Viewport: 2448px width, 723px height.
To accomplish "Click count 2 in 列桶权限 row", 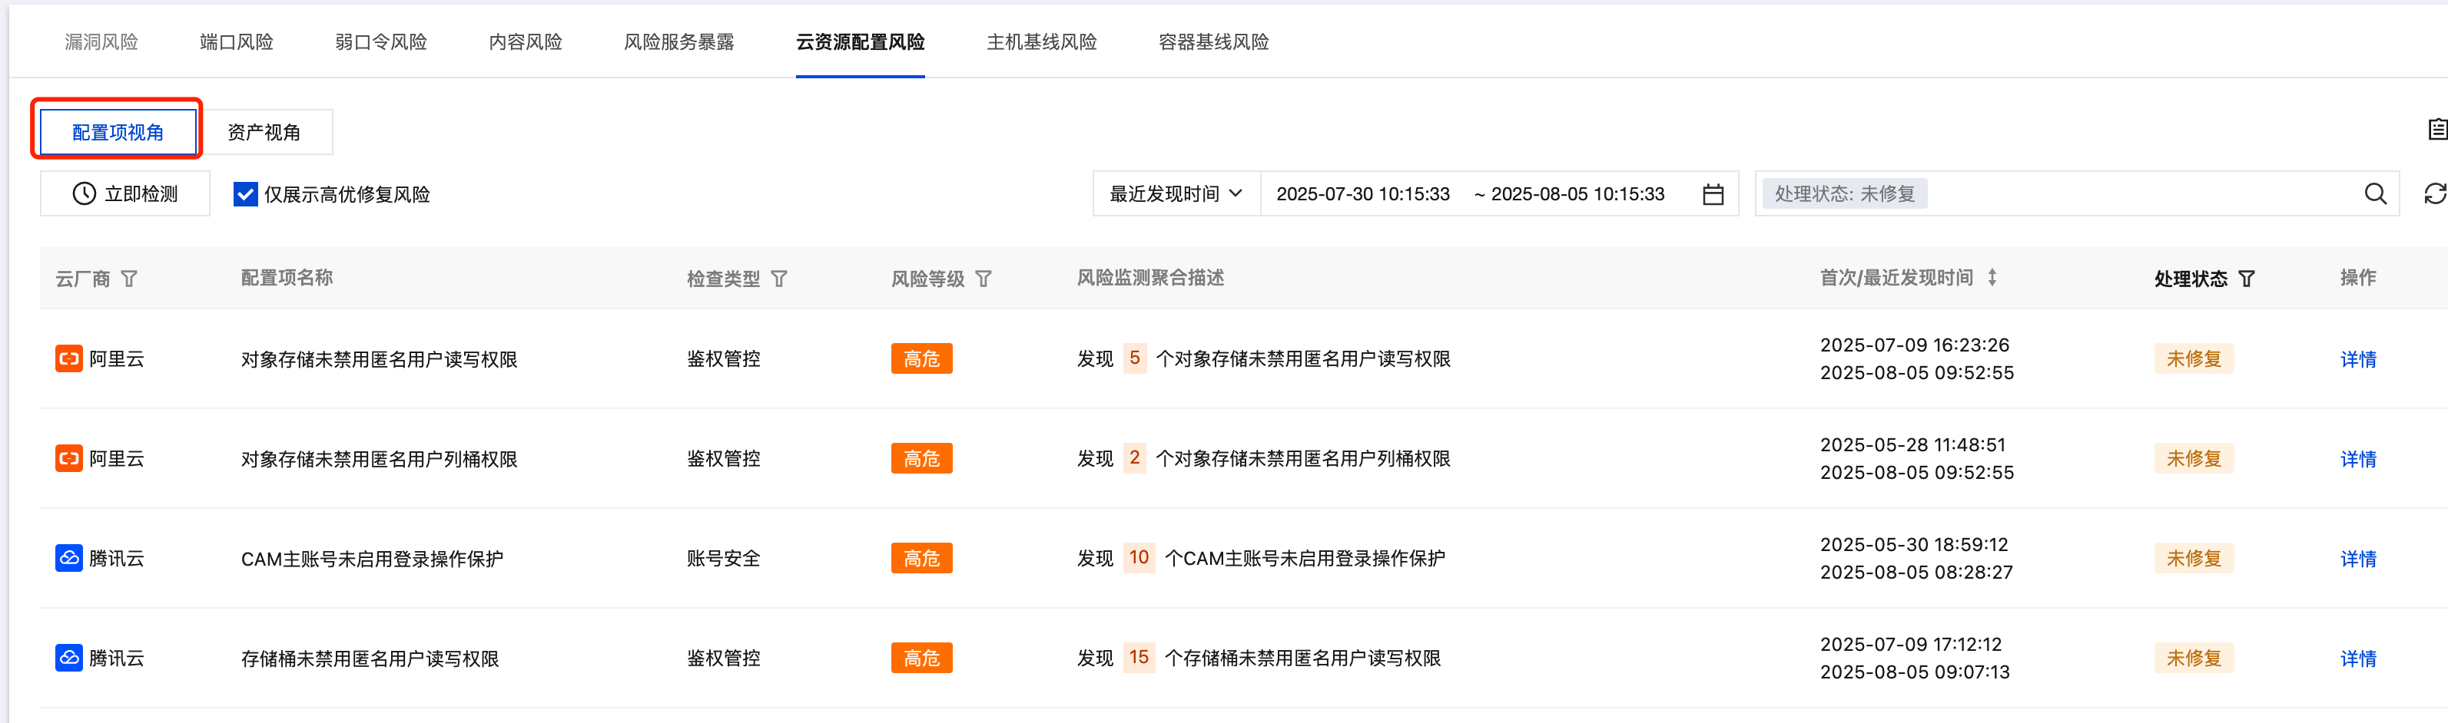I will 1135,458.
